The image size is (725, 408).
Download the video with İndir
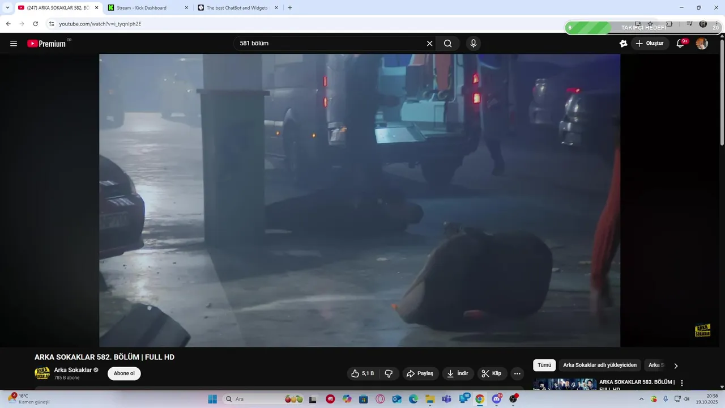[458, 373]
